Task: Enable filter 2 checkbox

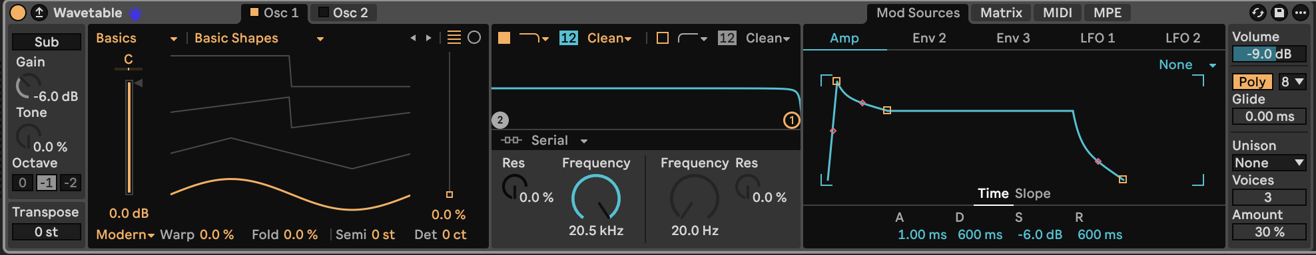Action: 663,38
